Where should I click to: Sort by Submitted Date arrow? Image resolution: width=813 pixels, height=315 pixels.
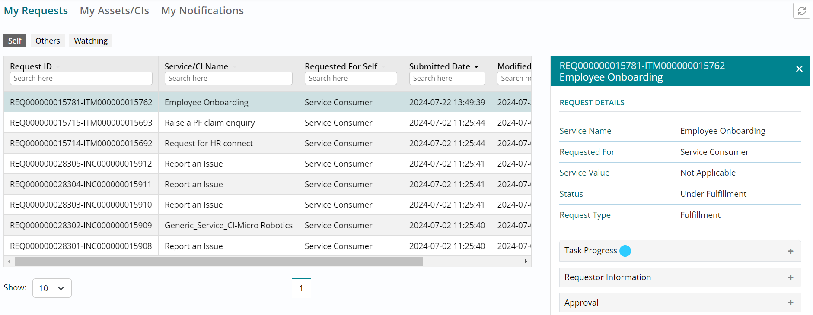(476, 67)
